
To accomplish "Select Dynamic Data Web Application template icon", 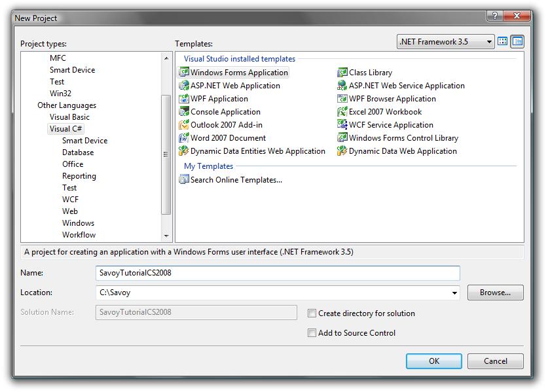I will [x=342, y=151].
